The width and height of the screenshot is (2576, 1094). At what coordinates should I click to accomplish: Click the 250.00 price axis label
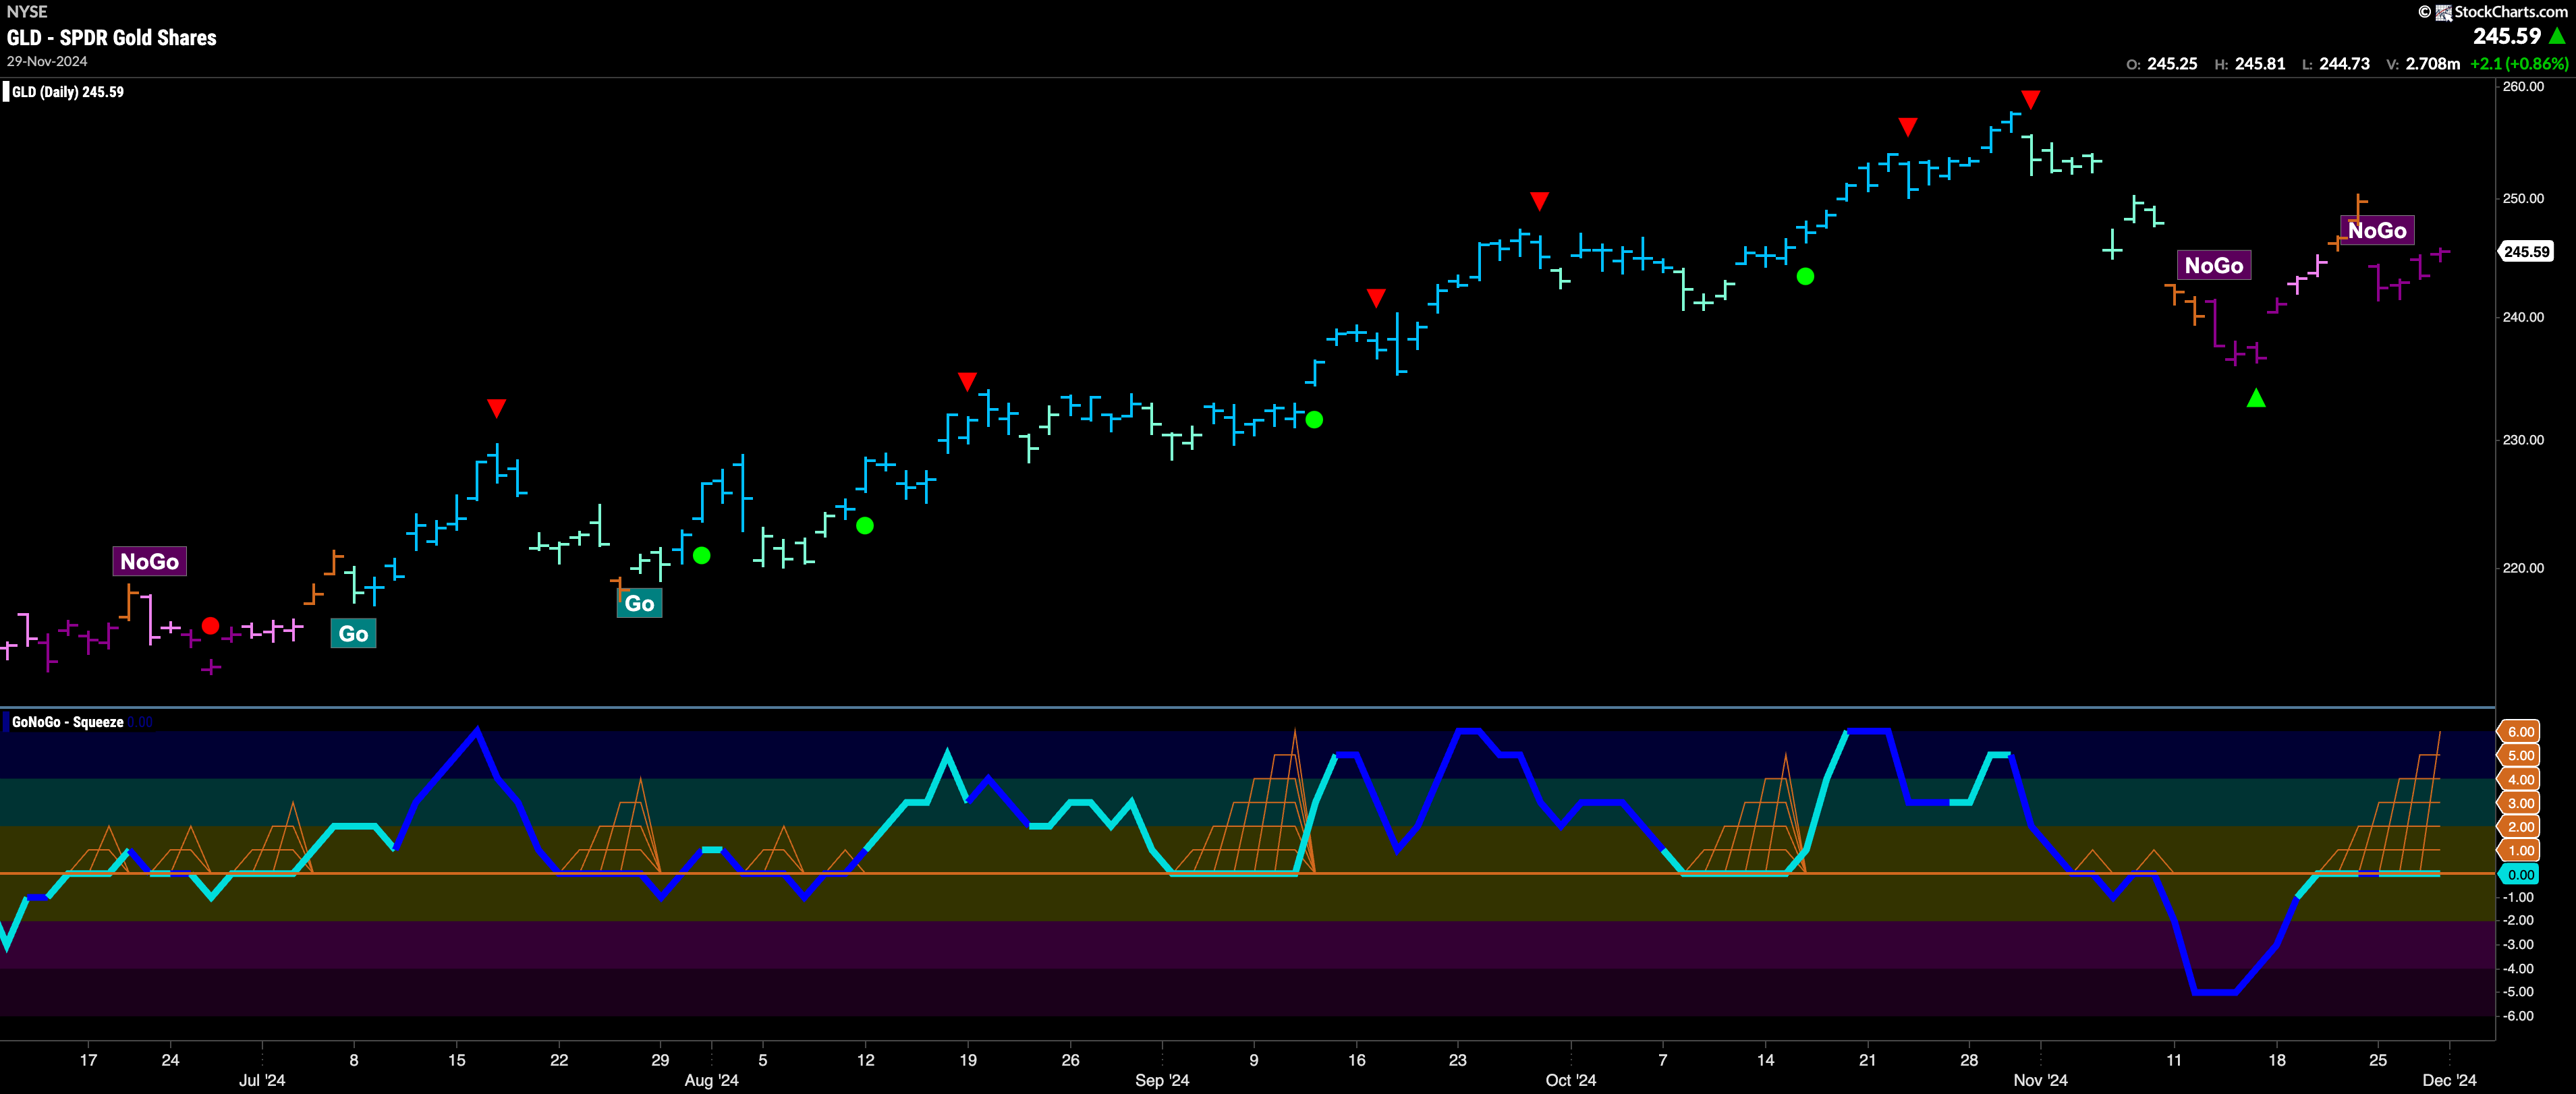click(x=2523, y=198)
